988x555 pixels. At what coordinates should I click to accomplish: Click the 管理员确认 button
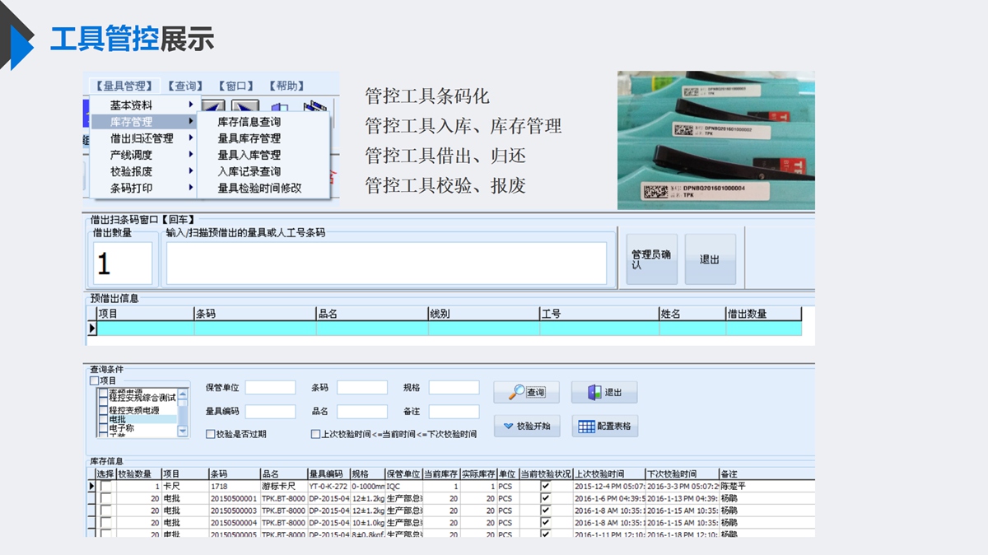(x=651, y=259)
